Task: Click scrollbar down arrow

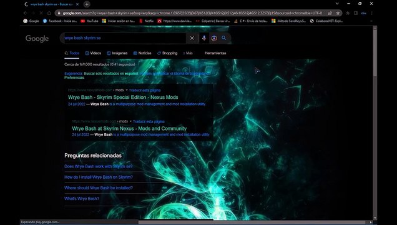Action: coord(375,218)
